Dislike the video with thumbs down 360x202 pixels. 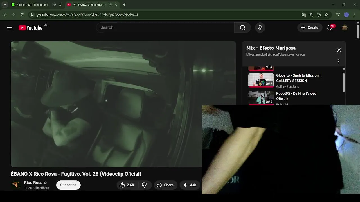pos(144,185)
